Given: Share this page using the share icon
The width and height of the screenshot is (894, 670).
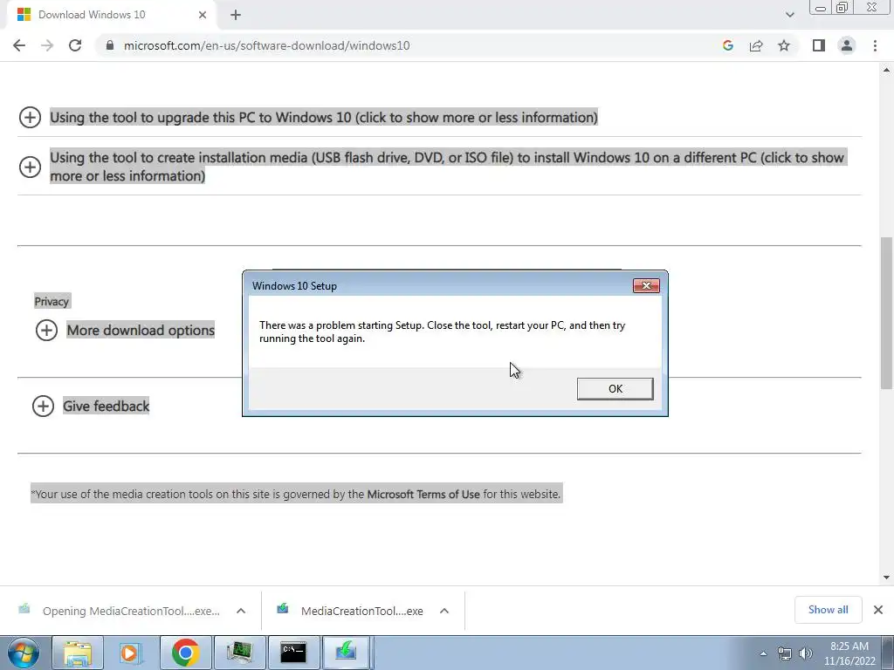Looking at the screenshot, I should pos(756,45).
